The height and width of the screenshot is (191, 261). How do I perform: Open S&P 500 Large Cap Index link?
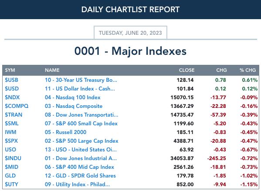click(81, 141)
